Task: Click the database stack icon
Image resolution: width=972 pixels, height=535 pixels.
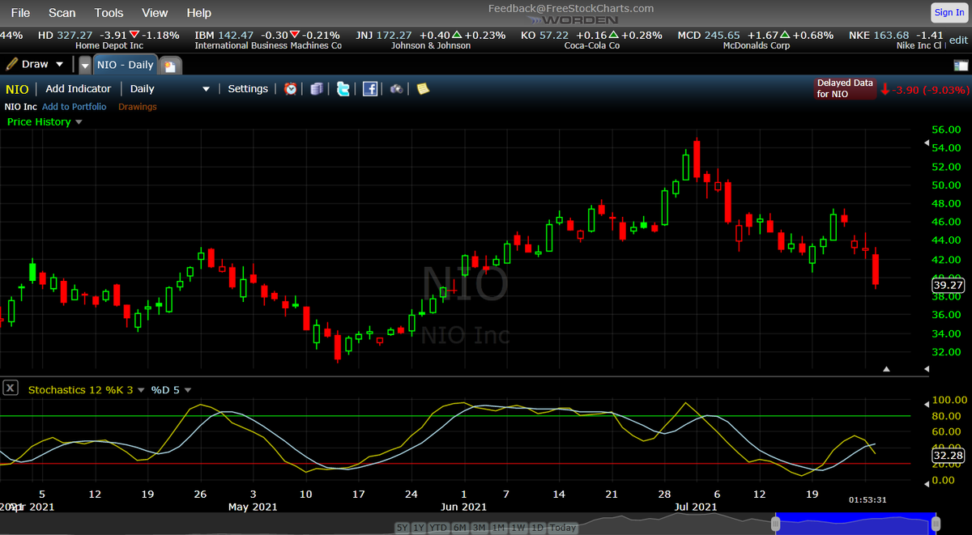Action: click(x=317, y=89)
